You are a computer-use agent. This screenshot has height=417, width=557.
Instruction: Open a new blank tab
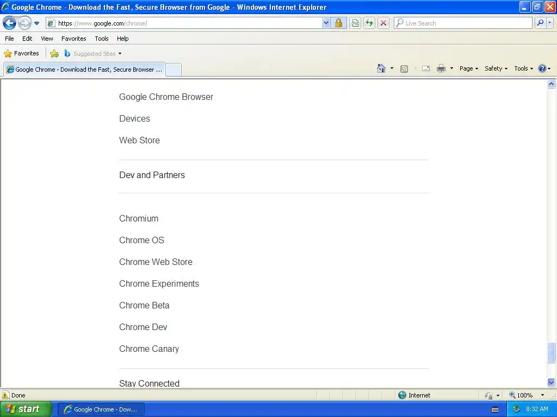(x=174, y=69)
